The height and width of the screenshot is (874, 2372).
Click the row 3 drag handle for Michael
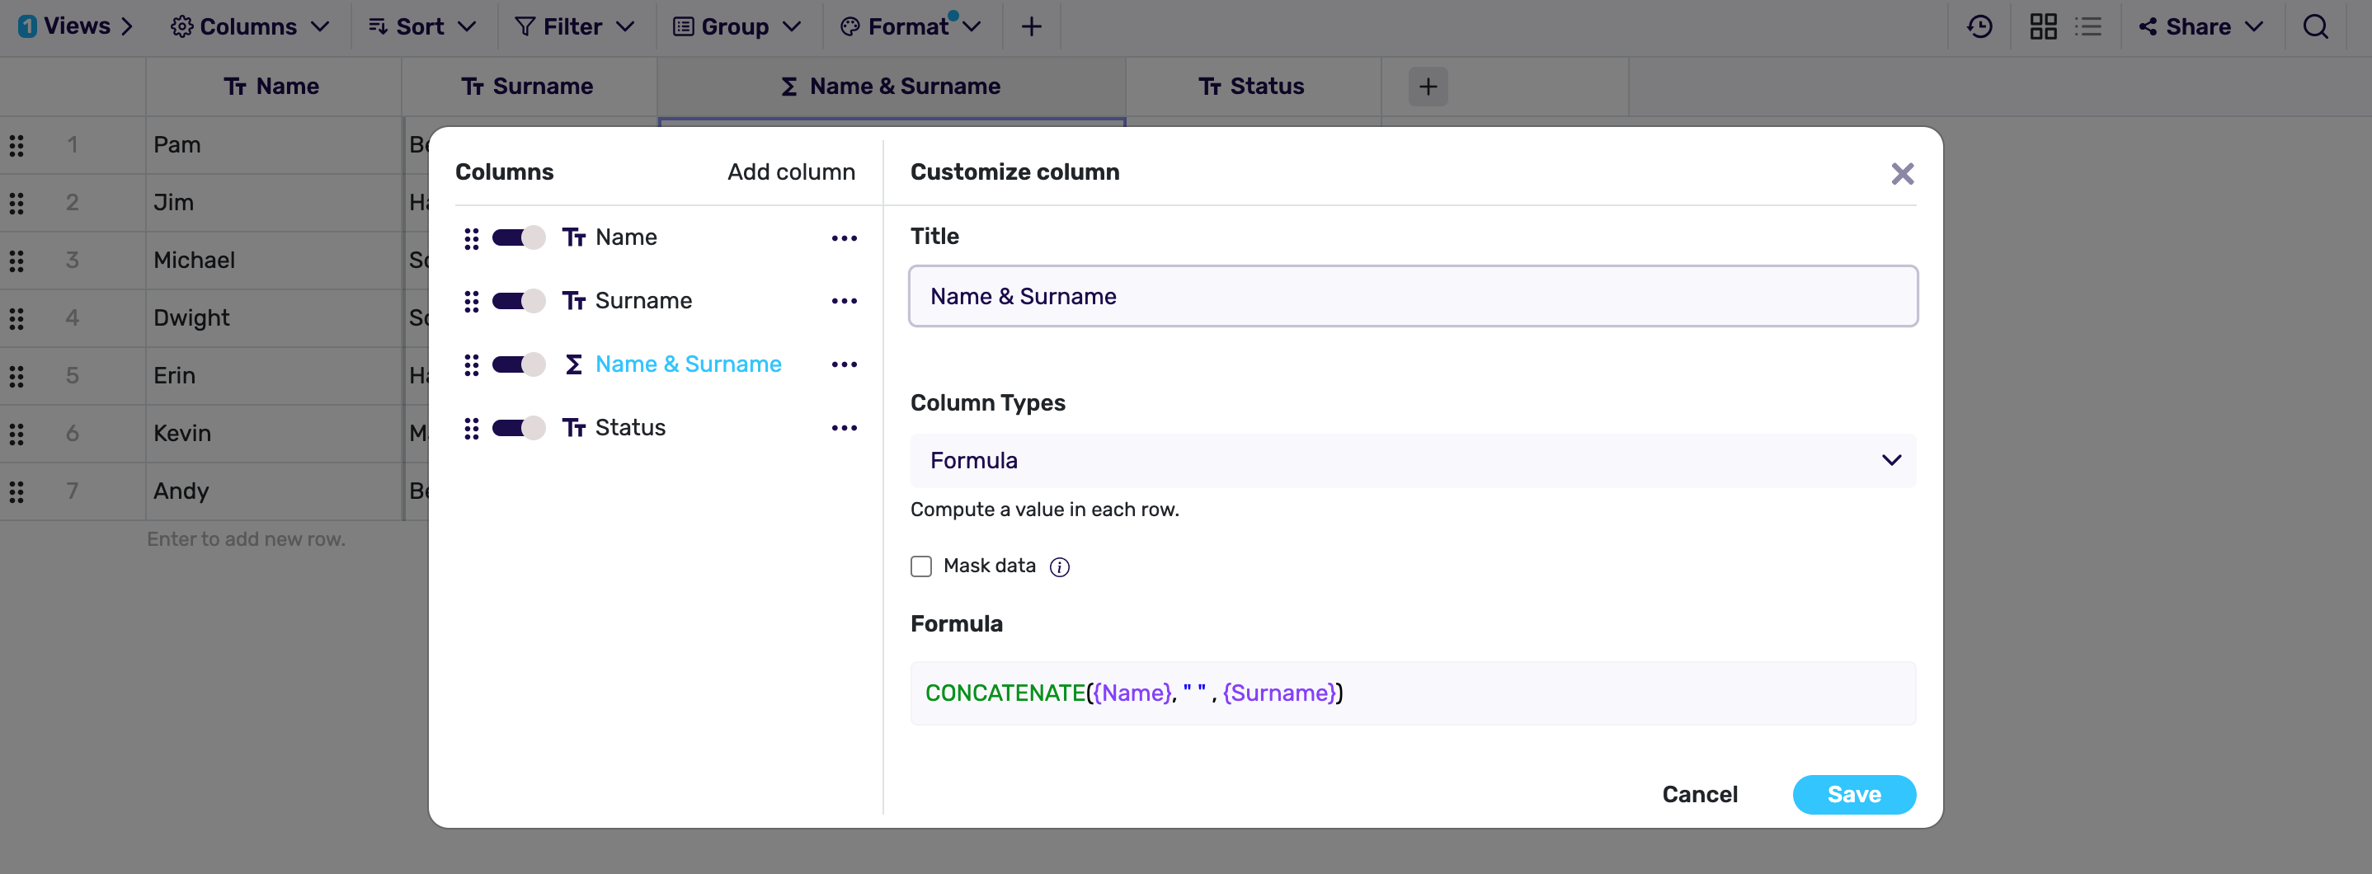[16, 261]
